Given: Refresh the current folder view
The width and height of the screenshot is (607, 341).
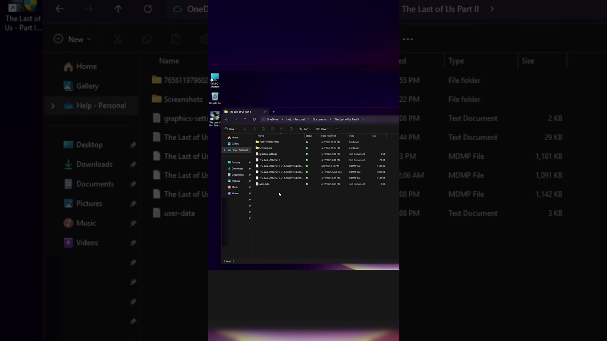Looking at the screenshot, I should click(x=254, y=119).
